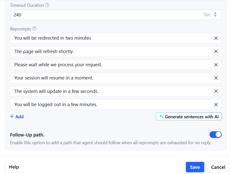Delete the 'You will be logged out' reprompt
230x174 pixels.
pos(216,105)
